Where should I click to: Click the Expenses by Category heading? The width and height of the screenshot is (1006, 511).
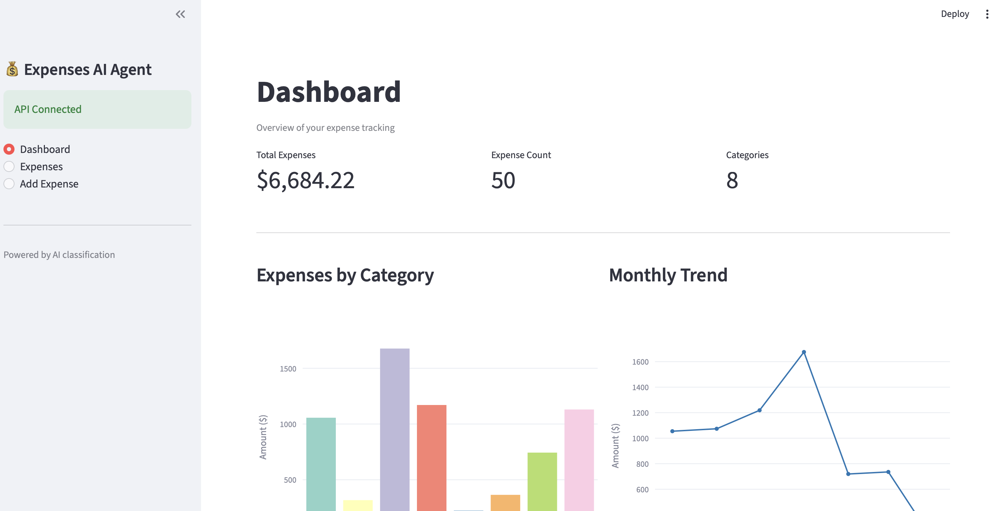pyautogui.click(x=345, y=275)
